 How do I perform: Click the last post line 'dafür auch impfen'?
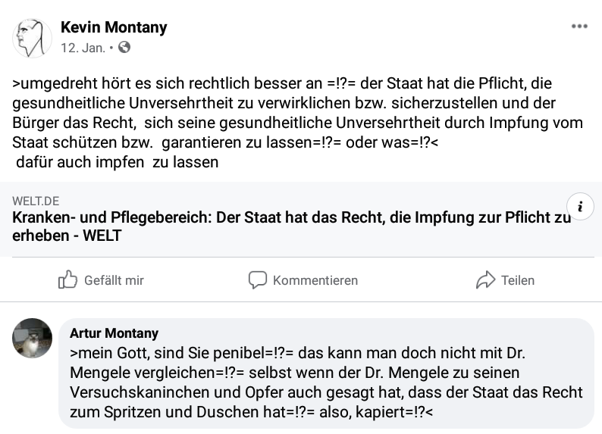click(117, 162)
